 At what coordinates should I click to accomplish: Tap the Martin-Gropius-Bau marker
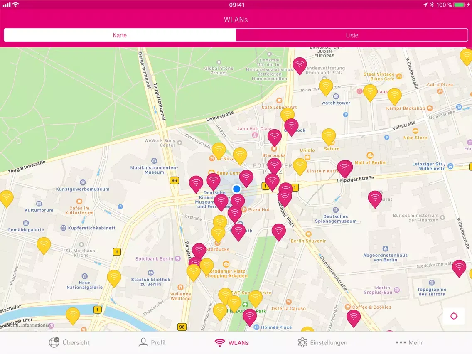(x=397, y=290)
